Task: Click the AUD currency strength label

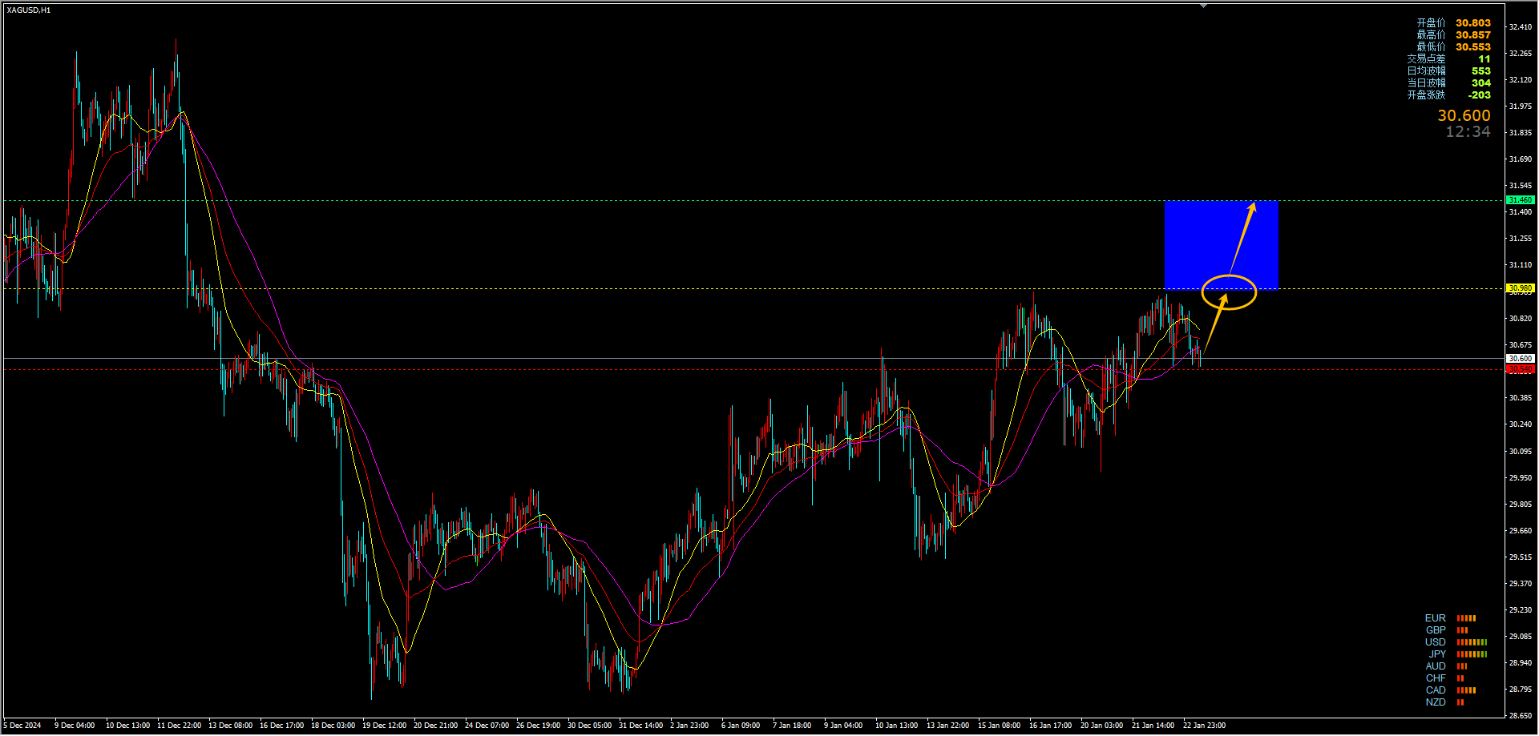Action: point(1436,666)
